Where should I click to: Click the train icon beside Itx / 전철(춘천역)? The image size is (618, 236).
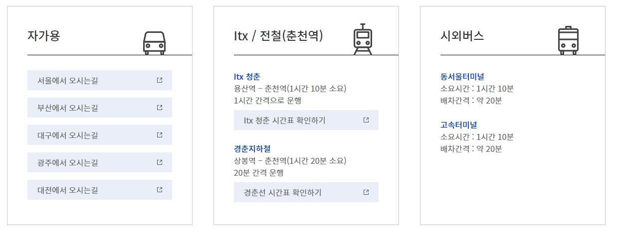pyautogui.click(x=363, y=39)
